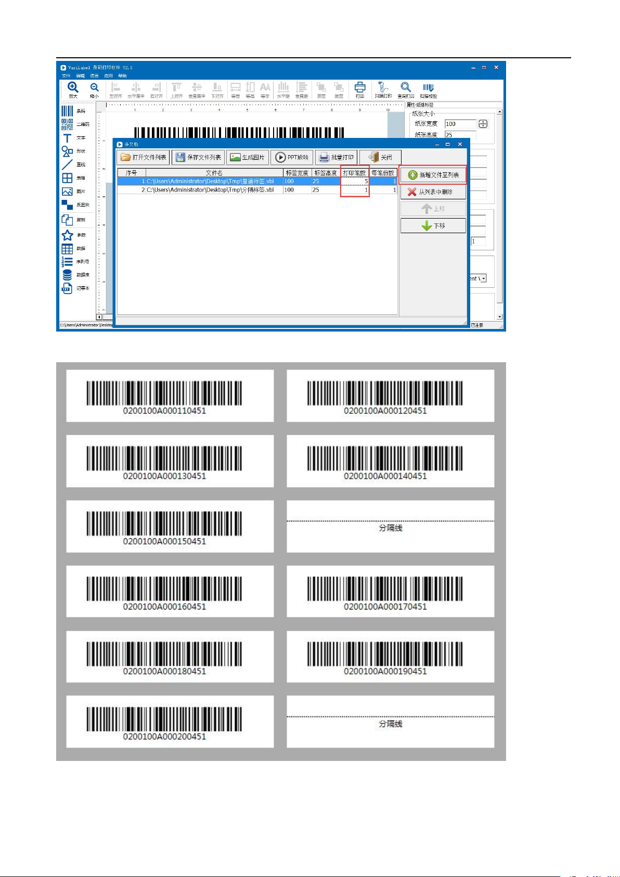Open the 帮助 menu
The image size is (620, 877).
pos(122,76)
